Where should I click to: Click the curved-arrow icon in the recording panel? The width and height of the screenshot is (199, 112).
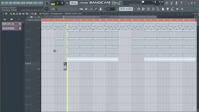[91, 9]
